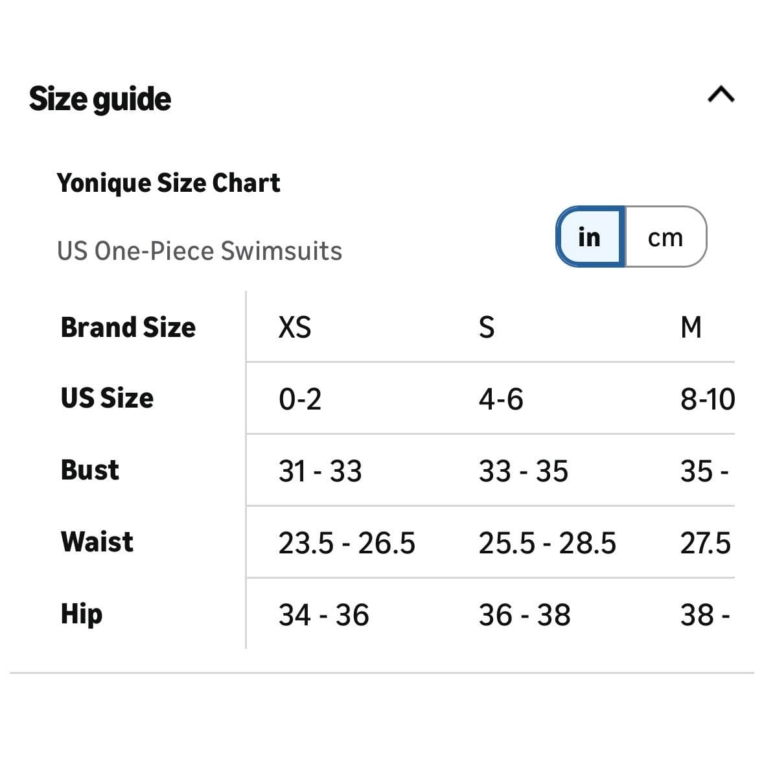Click the 36 - 38 hip value
This screenshot has height=764, width=764.
(x=524, y=615)
